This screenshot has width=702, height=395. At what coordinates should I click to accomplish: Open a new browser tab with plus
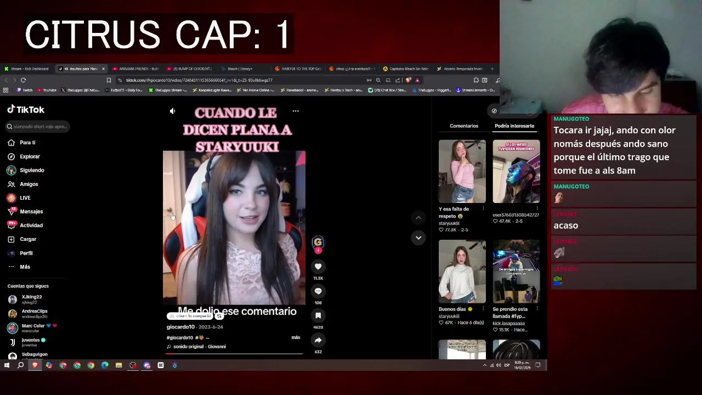pyautogui.click(x=492, y=69)
